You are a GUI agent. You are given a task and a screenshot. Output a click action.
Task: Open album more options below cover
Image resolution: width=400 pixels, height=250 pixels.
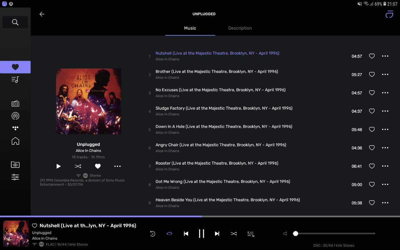click(x=117, y=166)
